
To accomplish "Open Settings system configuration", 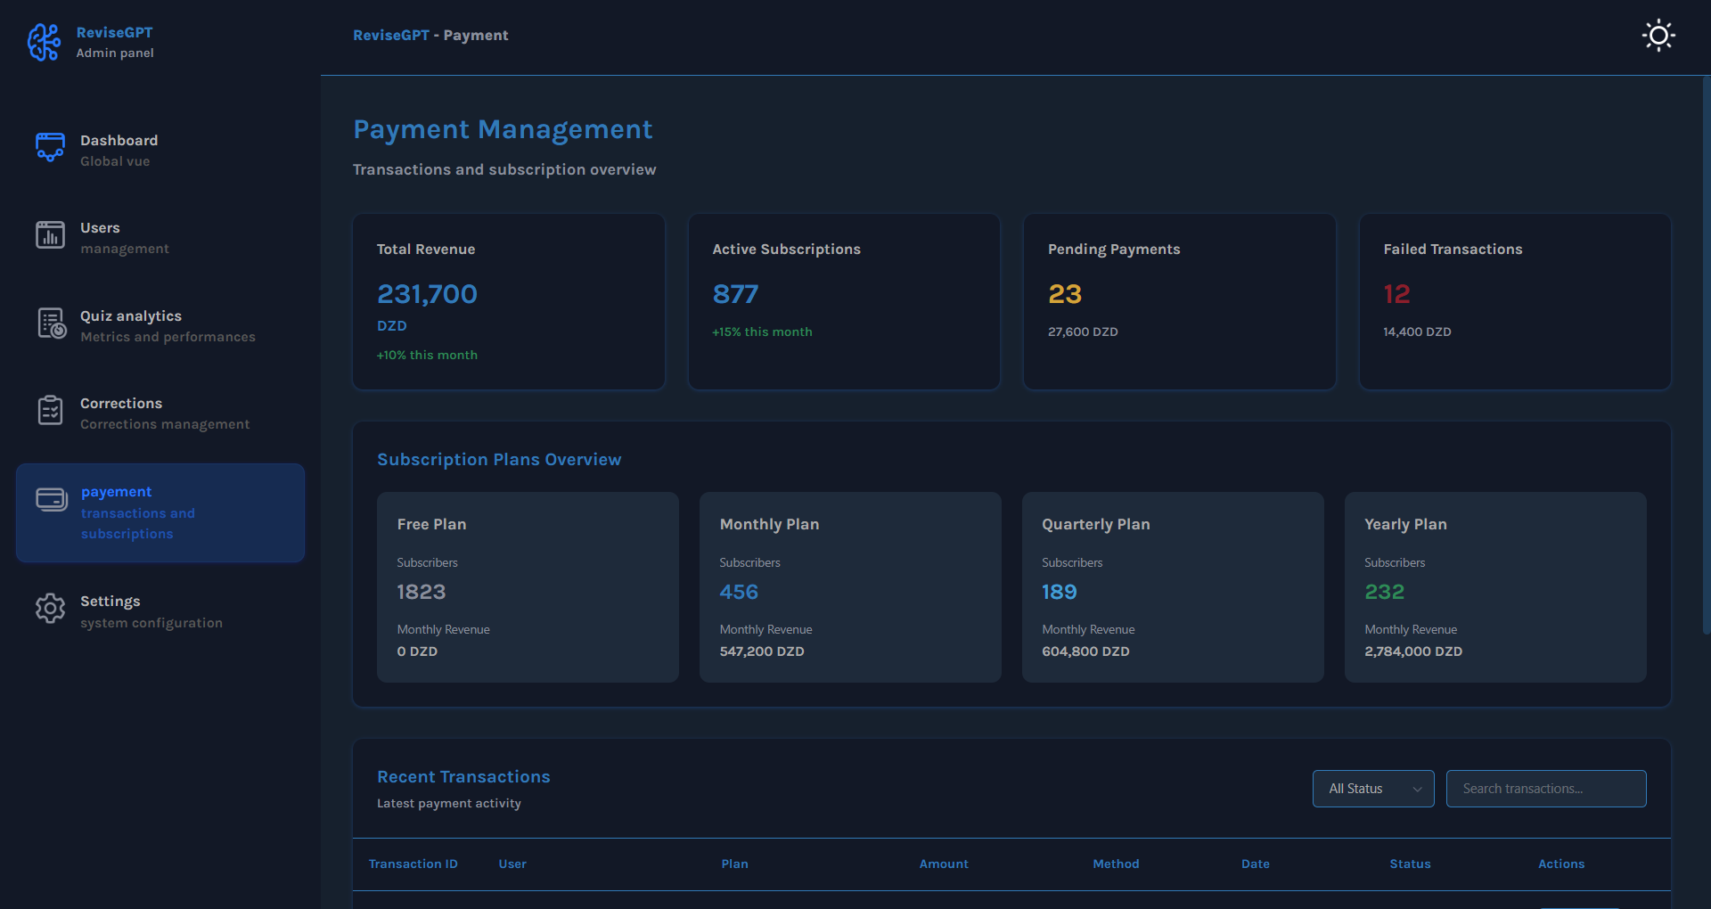I will click(x=160, y=611).
